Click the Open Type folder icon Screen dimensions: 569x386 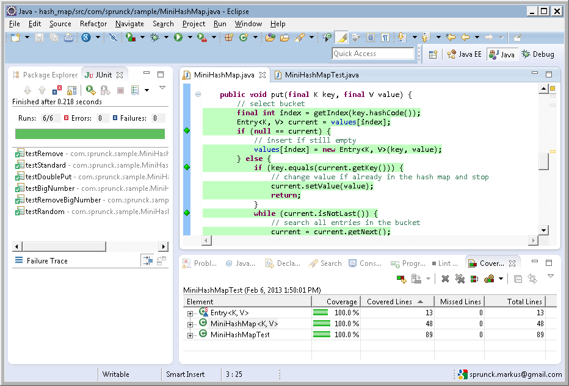(x=270, y=37)
